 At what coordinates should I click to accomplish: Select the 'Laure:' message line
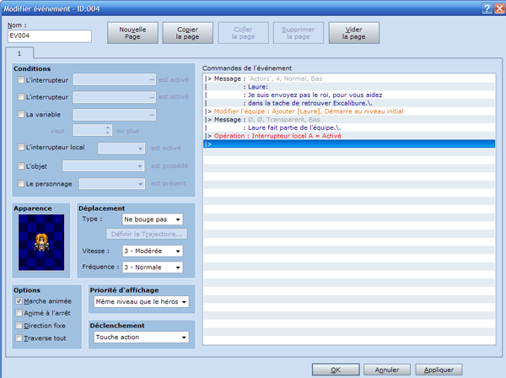coord(349,87)
